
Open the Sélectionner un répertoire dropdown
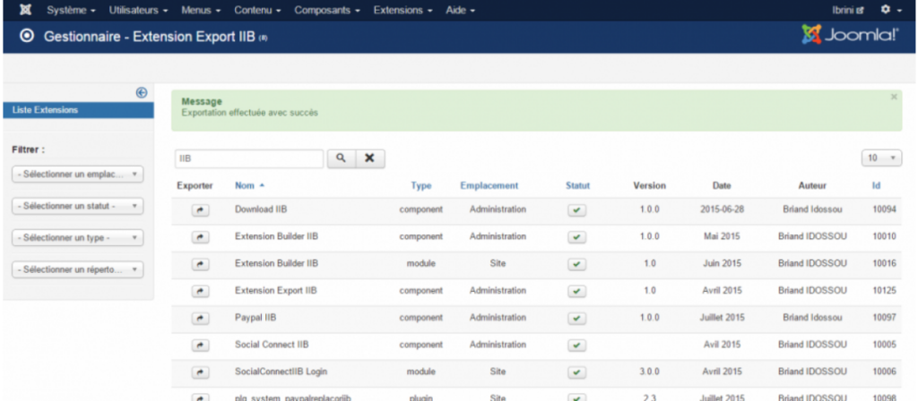point(77,270)
